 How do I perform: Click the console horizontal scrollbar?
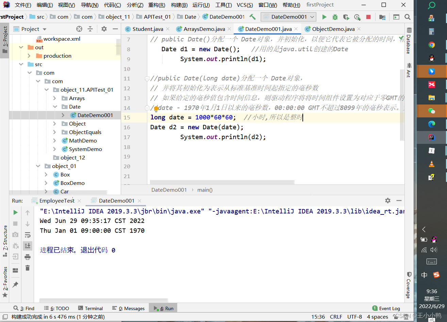coord(103,300)
